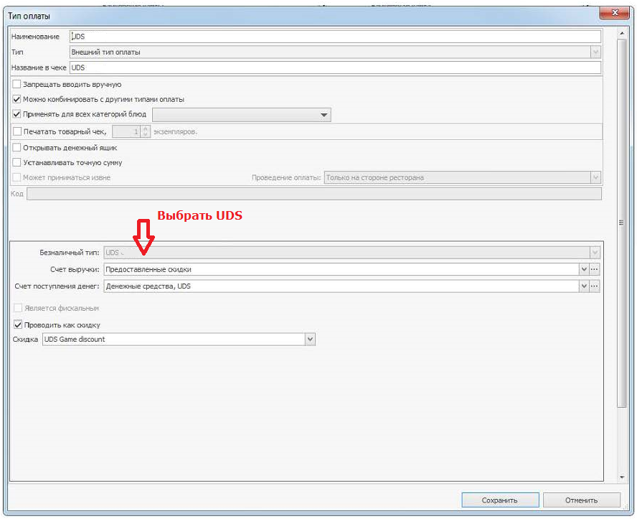This screenshot has width=637, height=519.
Task: Click Отменить button
Action: click(580, 500)
